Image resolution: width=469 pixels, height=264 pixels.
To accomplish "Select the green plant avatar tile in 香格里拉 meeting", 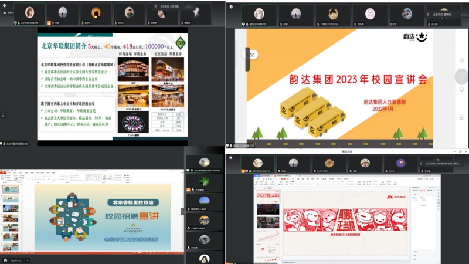I will tap(204, 182).
